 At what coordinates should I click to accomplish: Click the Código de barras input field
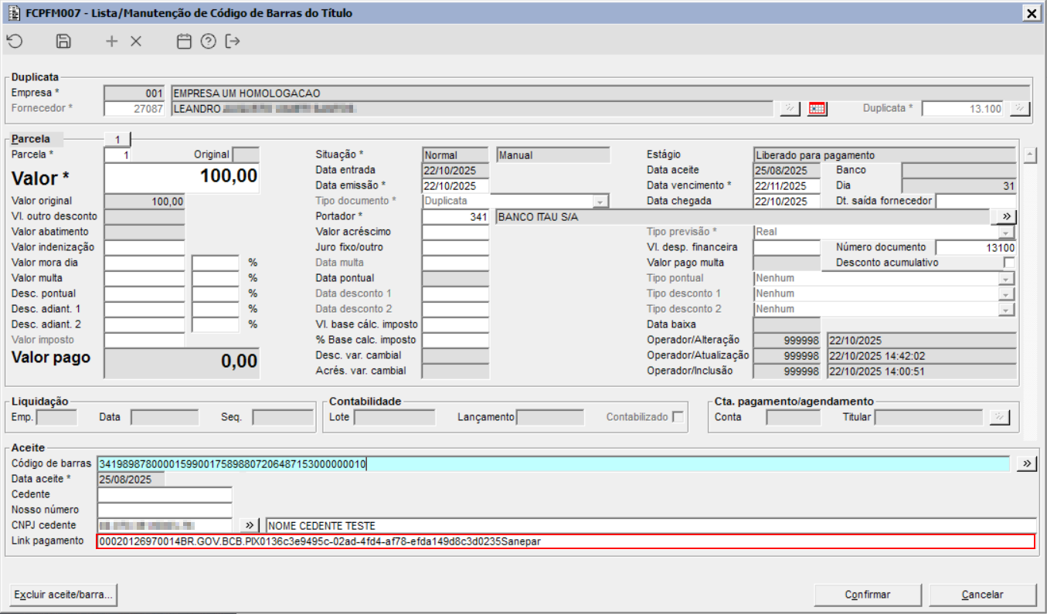point(554,464)
